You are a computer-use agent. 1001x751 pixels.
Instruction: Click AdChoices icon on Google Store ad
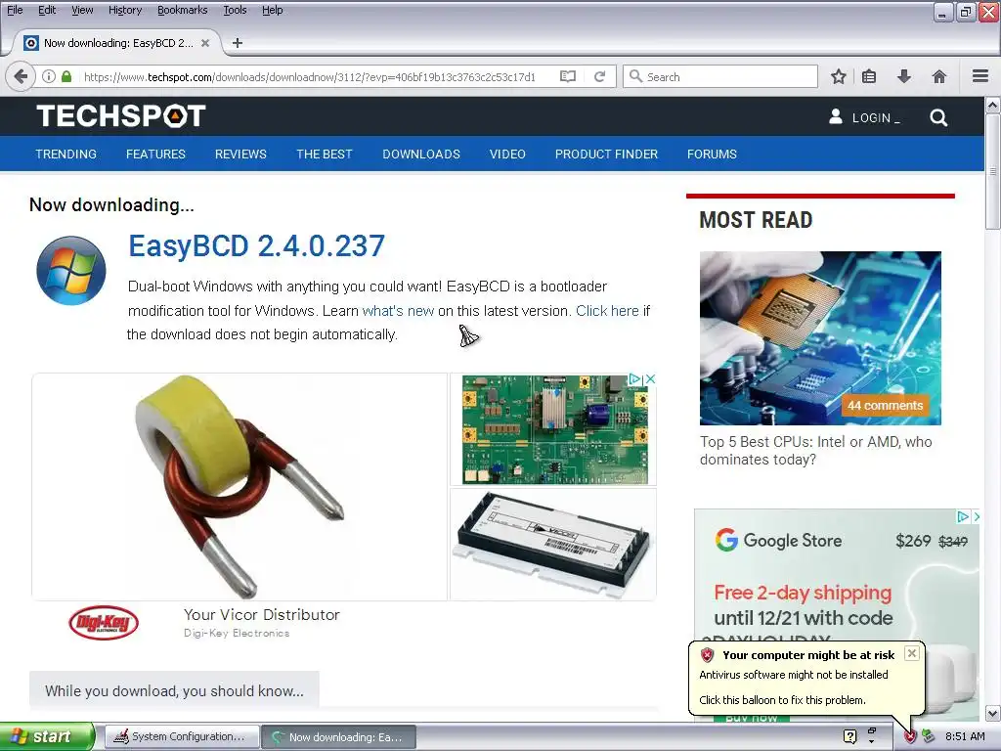coord(963,516)
